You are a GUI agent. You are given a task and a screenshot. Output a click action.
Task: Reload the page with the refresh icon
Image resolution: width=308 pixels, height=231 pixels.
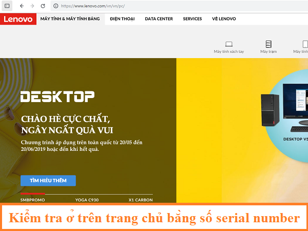pos(42,6)
